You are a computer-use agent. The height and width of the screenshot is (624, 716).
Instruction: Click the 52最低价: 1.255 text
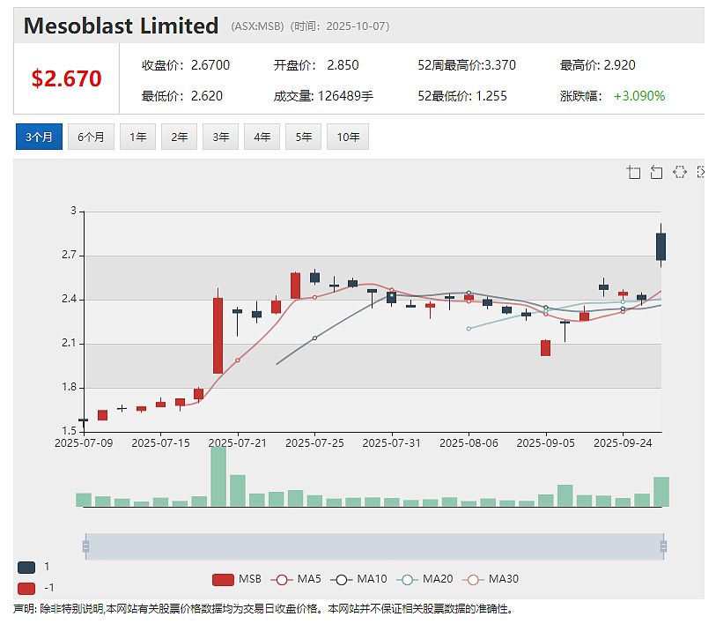point(462,96)
